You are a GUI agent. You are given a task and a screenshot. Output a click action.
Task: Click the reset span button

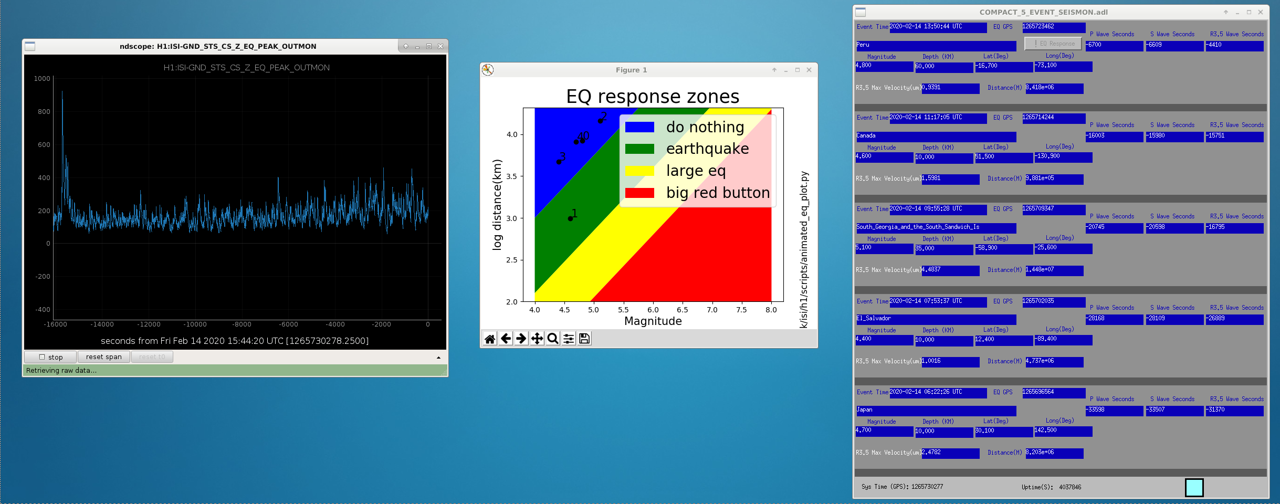point(103,357)
